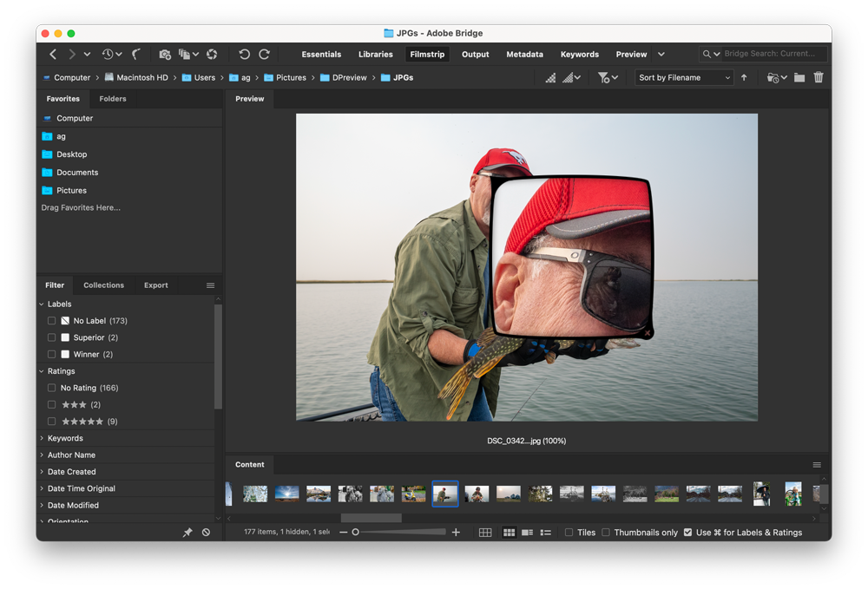The image size is (868, 589).
Task: Collapse the Ratings filter section
Action: point(42,371)
